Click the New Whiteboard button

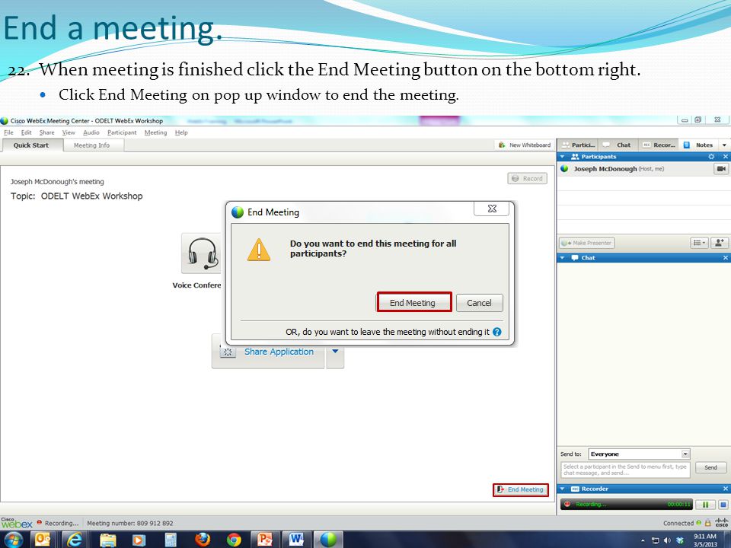(525, 145)
